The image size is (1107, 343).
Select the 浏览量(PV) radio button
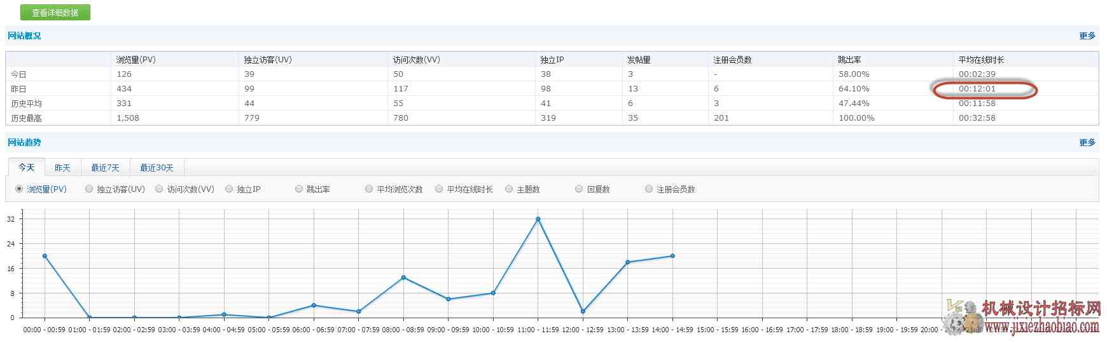(19, 189)
